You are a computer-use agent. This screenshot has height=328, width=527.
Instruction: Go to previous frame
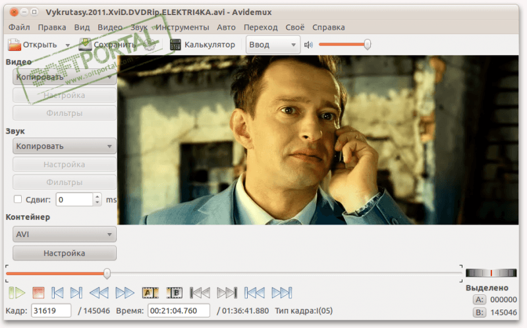click(57, 292)
